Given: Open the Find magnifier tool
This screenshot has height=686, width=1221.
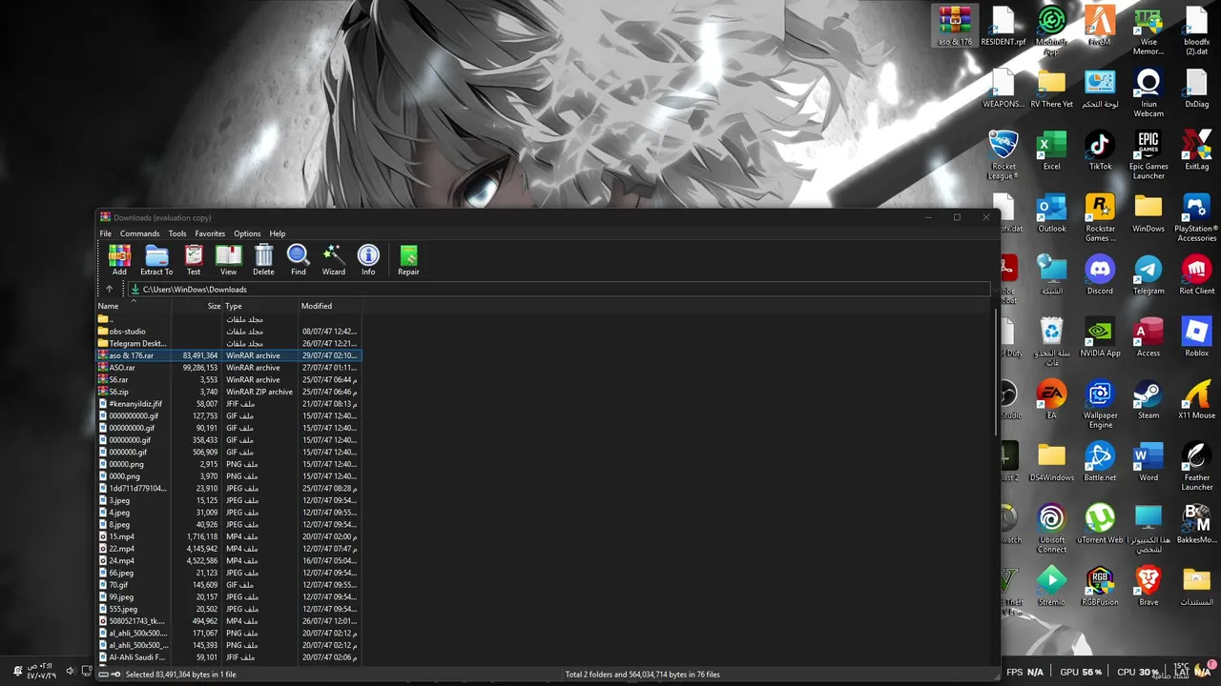Looking at the screenshot, I should 299,260.
